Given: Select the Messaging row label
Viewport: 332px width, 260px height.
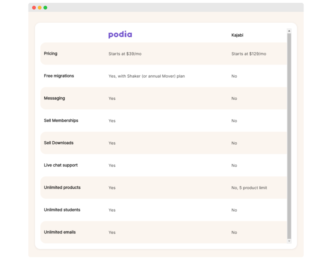Looking at the screenshot, I should 55,98.
